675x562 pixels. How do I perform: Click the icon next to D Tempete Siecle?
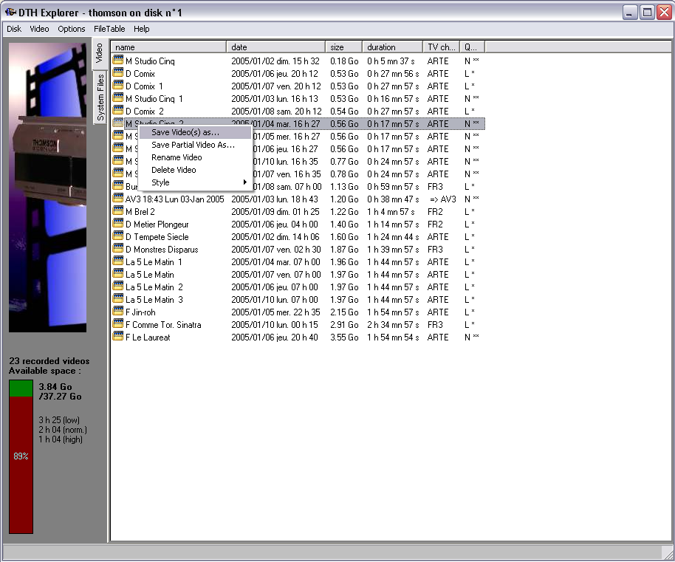118,236
